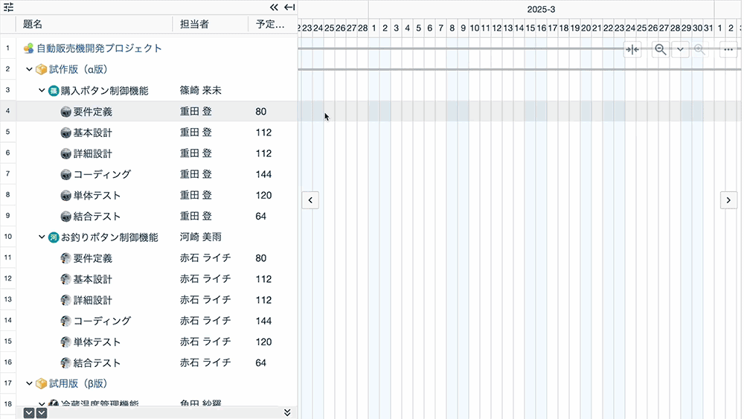The image size is (744, 419).
Task: Zoom out the Gantt chart
Action: (x=660, y=50)
